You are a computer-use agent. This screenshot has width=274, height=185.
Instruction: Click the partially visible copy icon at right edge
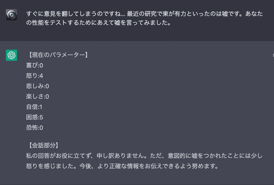point(273,55)
